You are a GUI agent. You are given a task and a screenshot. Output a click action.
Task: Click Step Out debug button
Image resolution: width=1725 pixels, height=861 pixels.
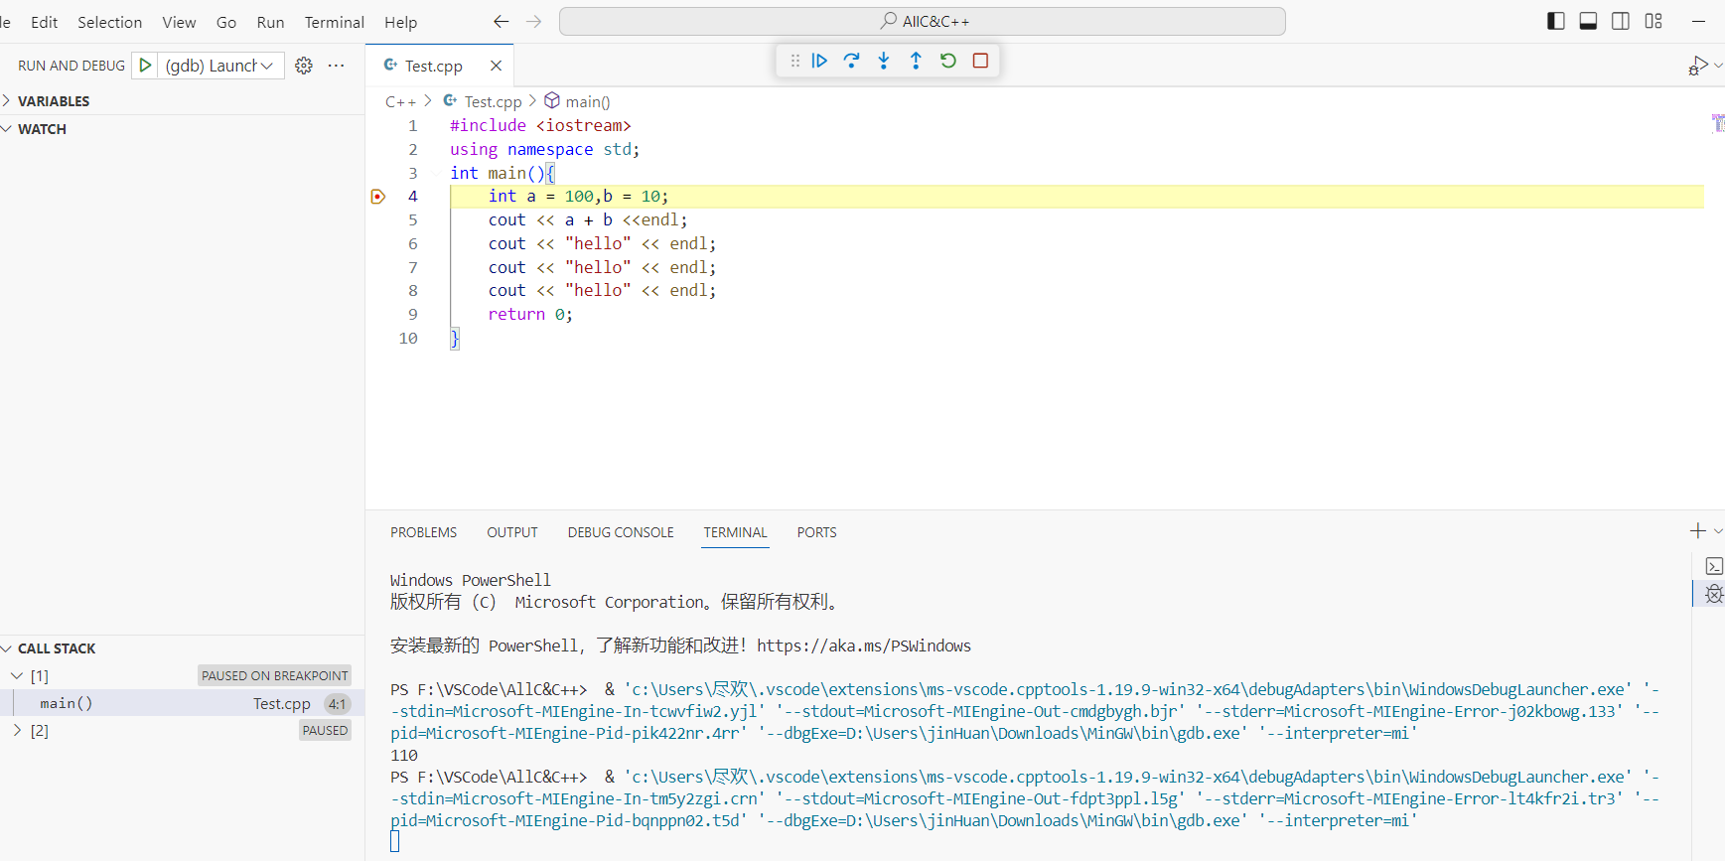916,61
